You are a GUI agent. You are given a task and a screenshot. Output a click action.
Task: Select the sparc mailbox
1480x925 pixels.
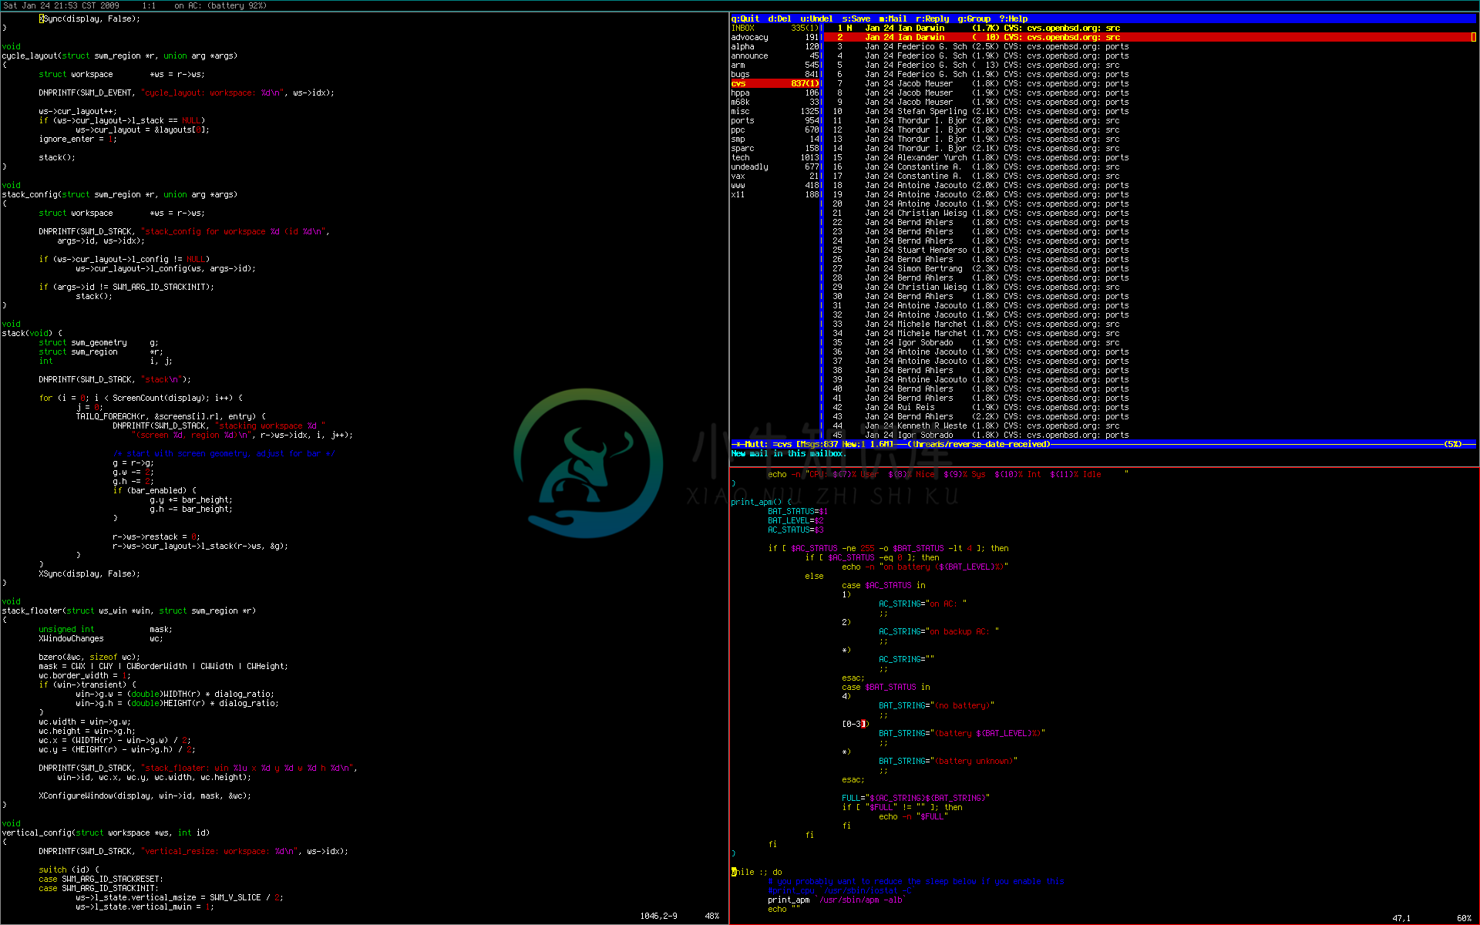pyautogui.click(x=775, y=148)
